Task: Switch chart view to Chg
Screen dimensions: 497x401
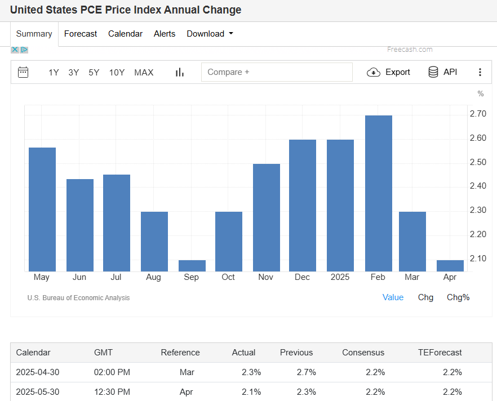Action: pos(425,297)
